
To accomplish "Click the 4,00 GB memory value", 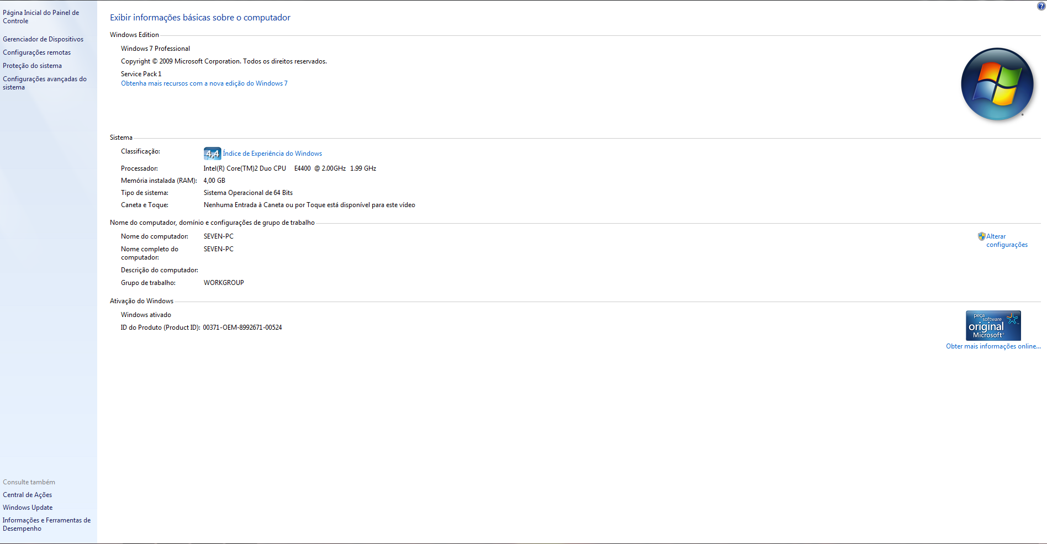I will [214, 181].
